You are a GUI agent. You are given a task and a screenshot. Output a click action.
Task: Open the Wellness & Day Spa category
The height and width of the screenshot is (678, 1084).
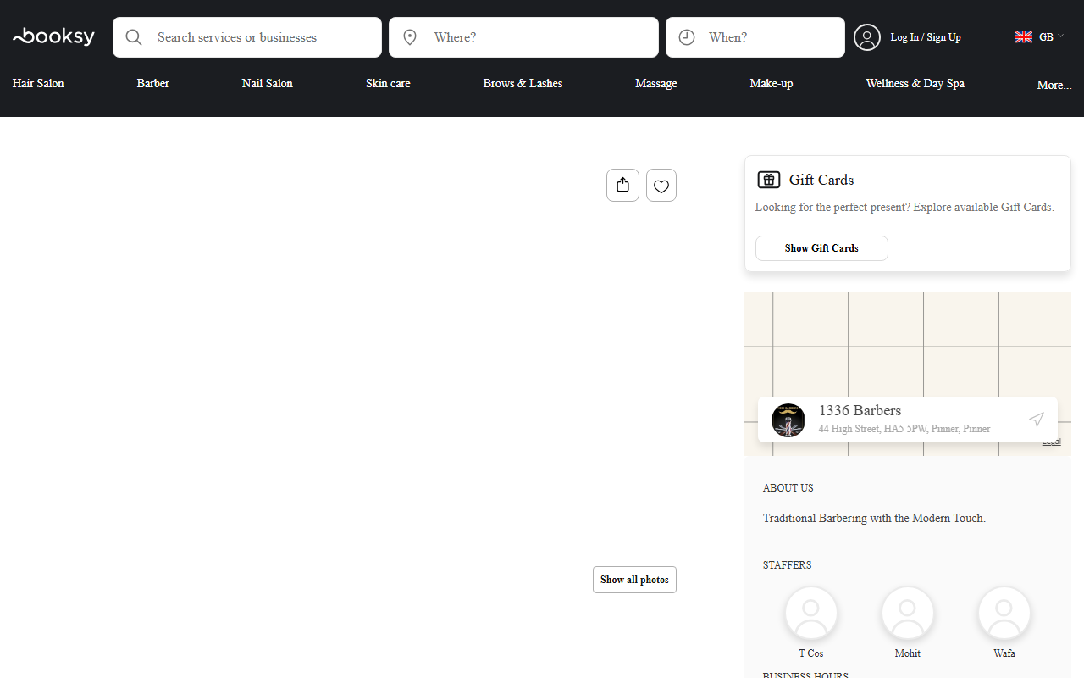(x=915, y=83)
